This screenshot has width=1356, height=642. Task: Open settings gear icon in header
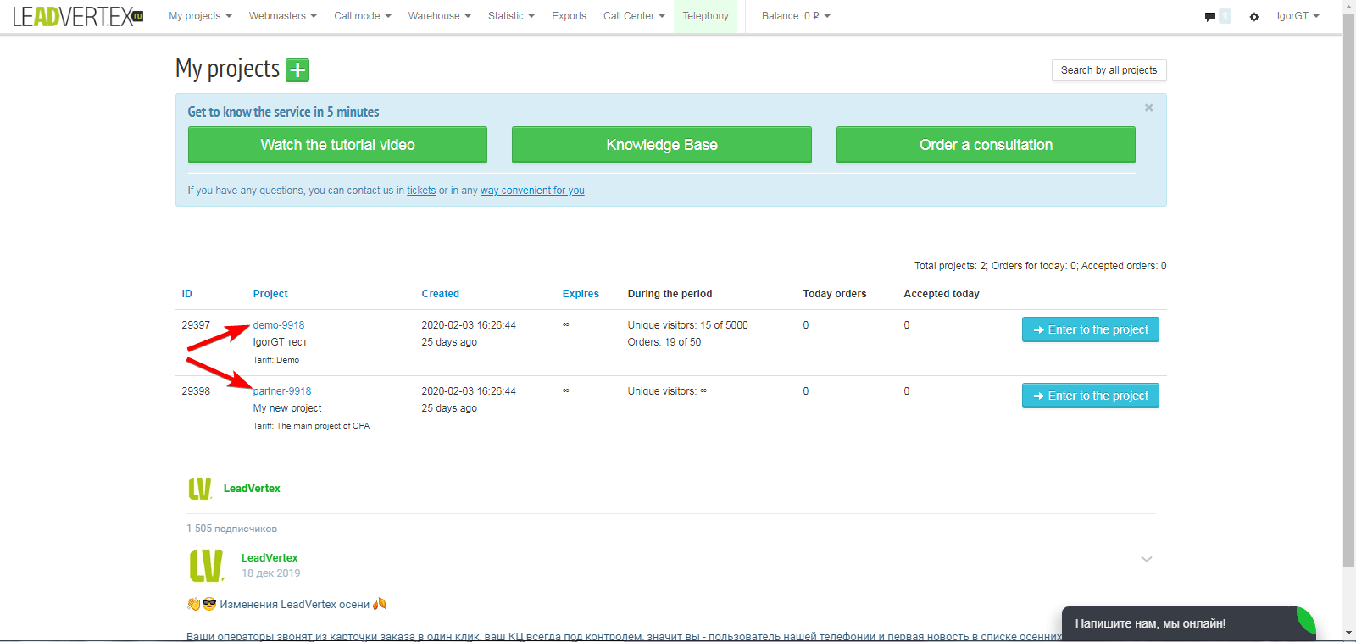coord(1254,17)
